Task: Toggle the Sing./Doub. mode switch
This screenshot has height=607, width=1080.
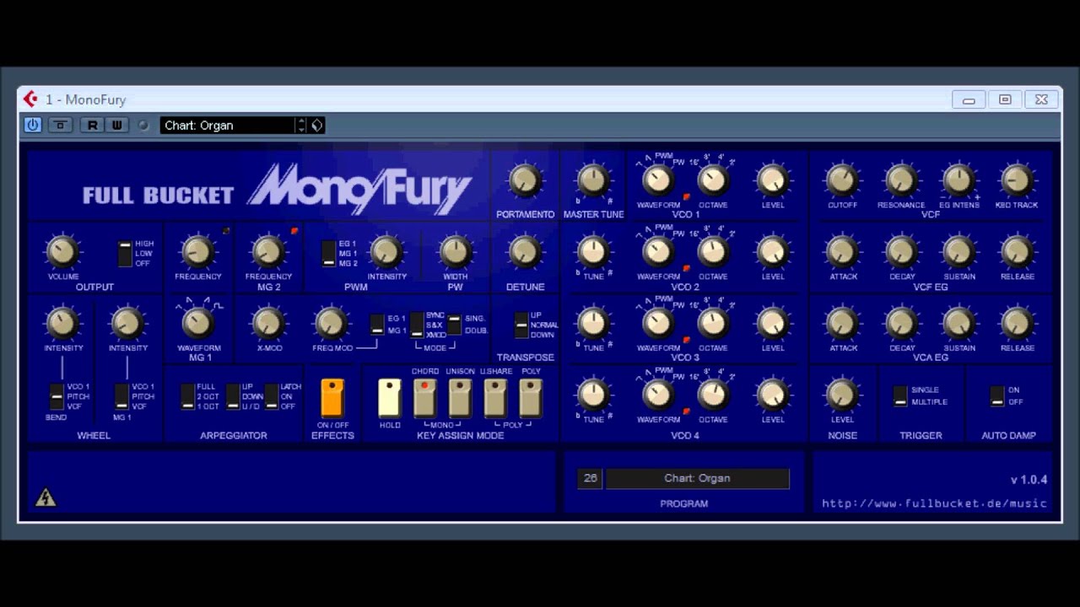Action: (454, 325)
